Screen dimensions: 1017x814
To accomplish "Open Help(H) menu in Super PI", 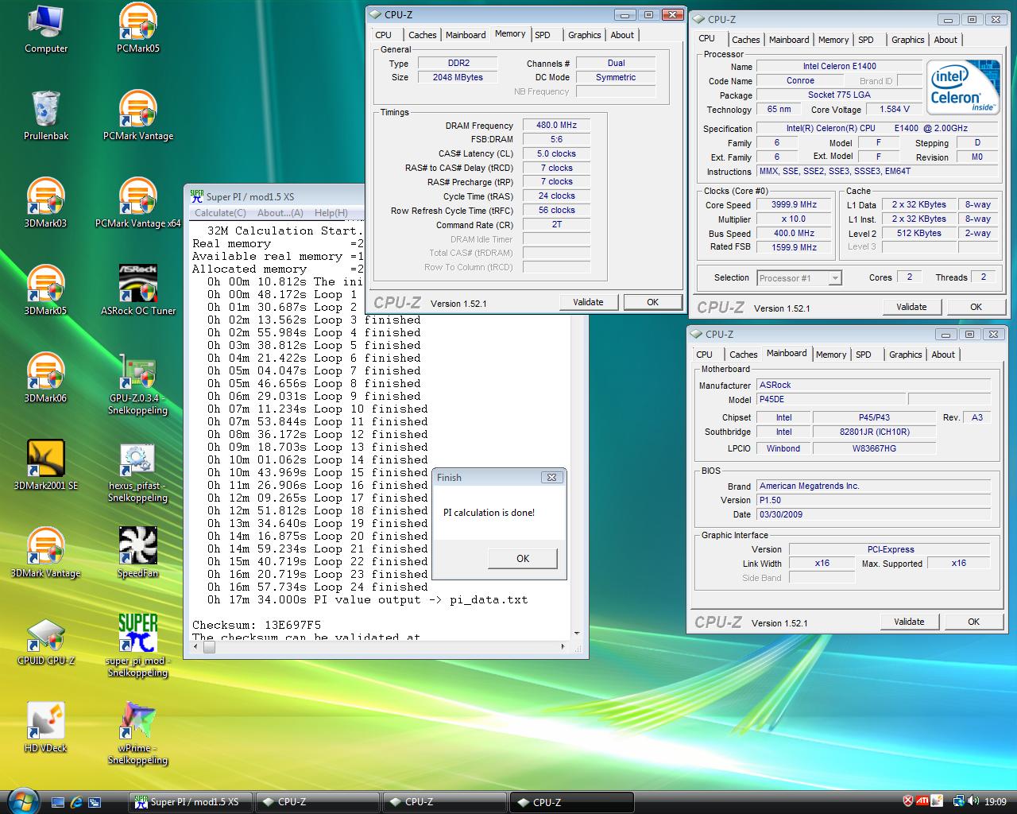I will 331,213.
